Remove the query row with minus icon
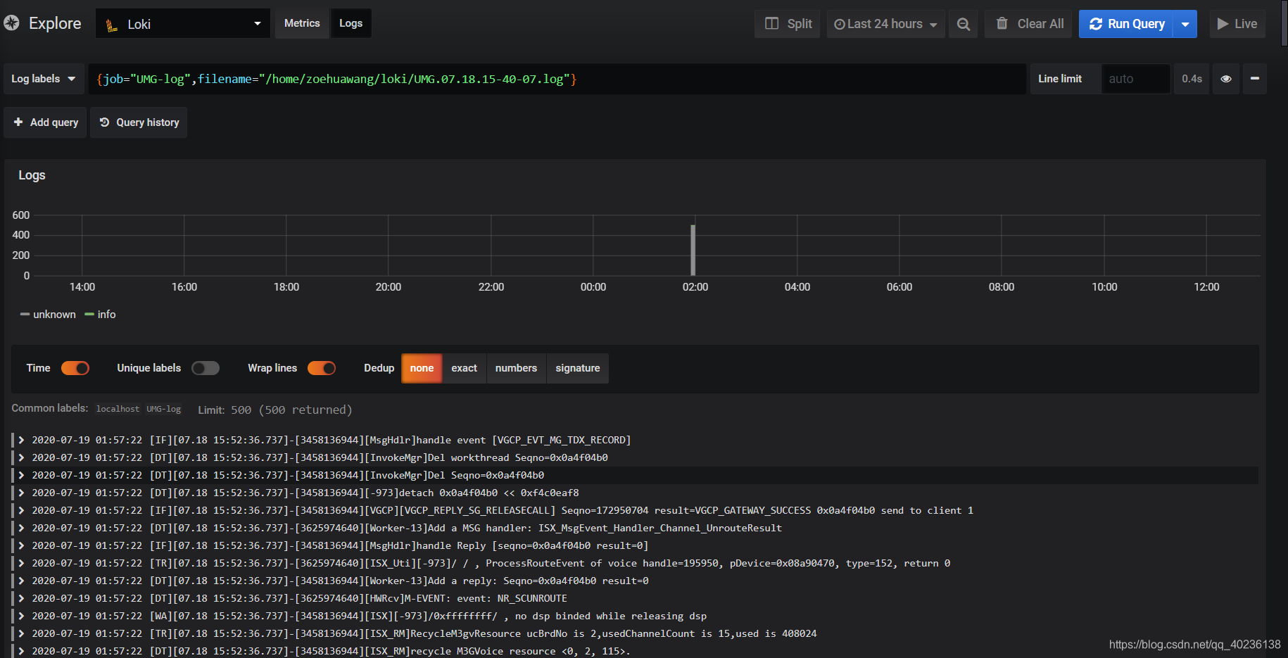The image size is (1288, 658). tap(1254, 79)
